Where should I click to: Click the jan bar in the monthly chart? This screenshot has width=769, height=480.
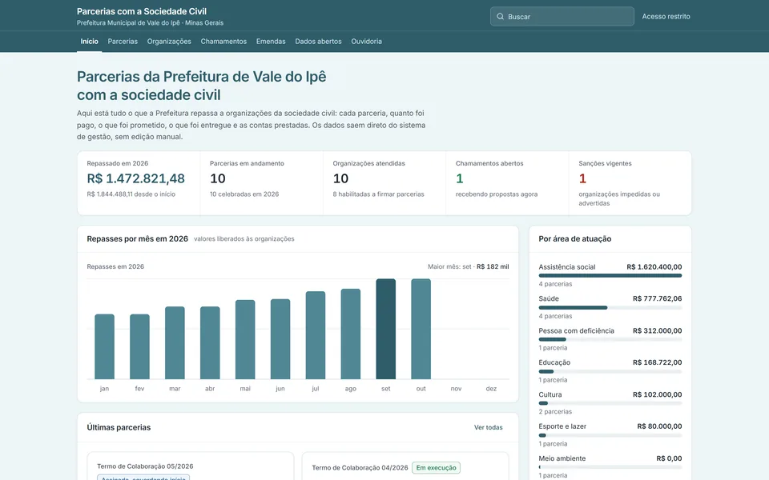point(104,346)
